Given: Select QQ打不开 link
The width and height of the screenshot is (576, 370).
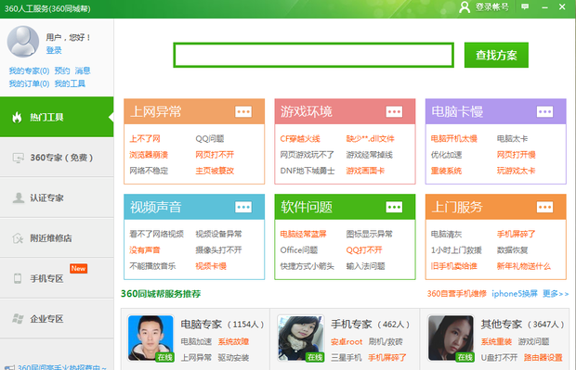Looking at the screenshot, I should (364, 250).
